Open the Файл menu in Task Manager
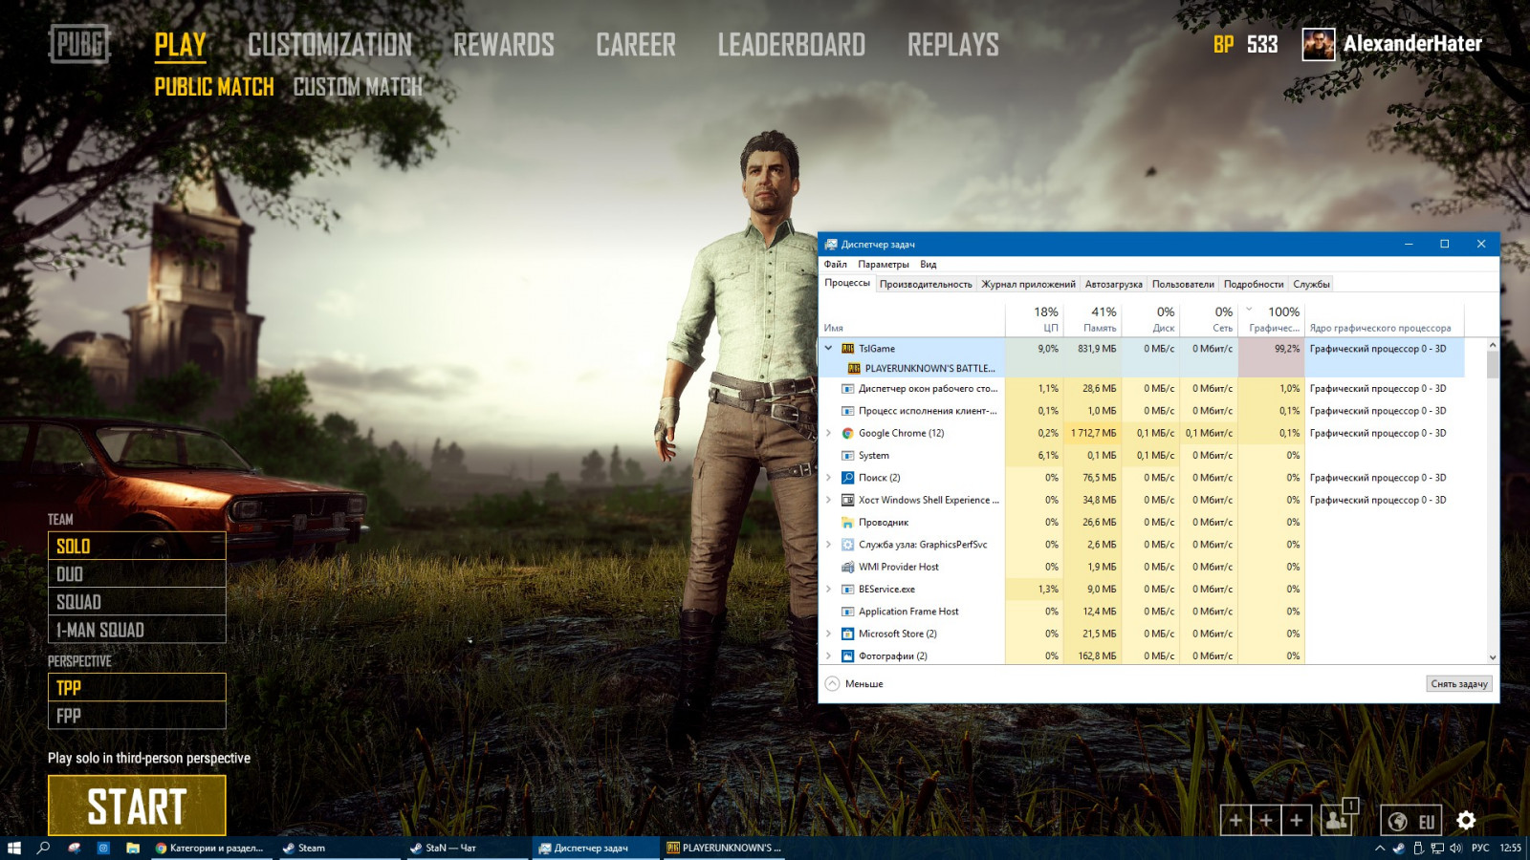1530x860 pixels. [x=836, y=265]
